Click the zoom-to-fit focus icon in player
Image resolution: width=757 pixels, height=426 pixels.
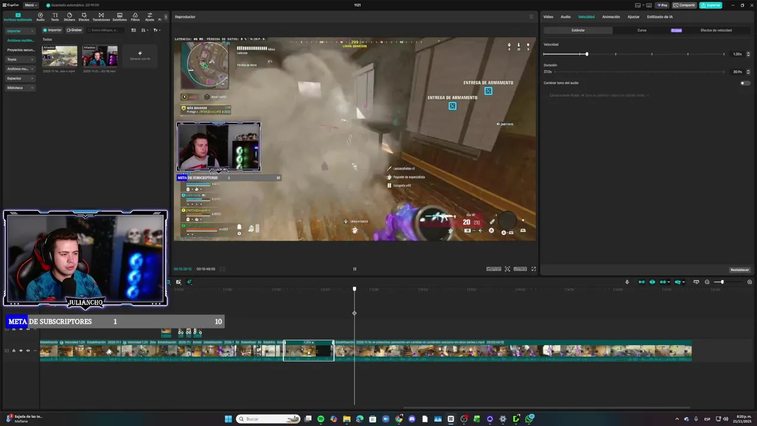507,269
